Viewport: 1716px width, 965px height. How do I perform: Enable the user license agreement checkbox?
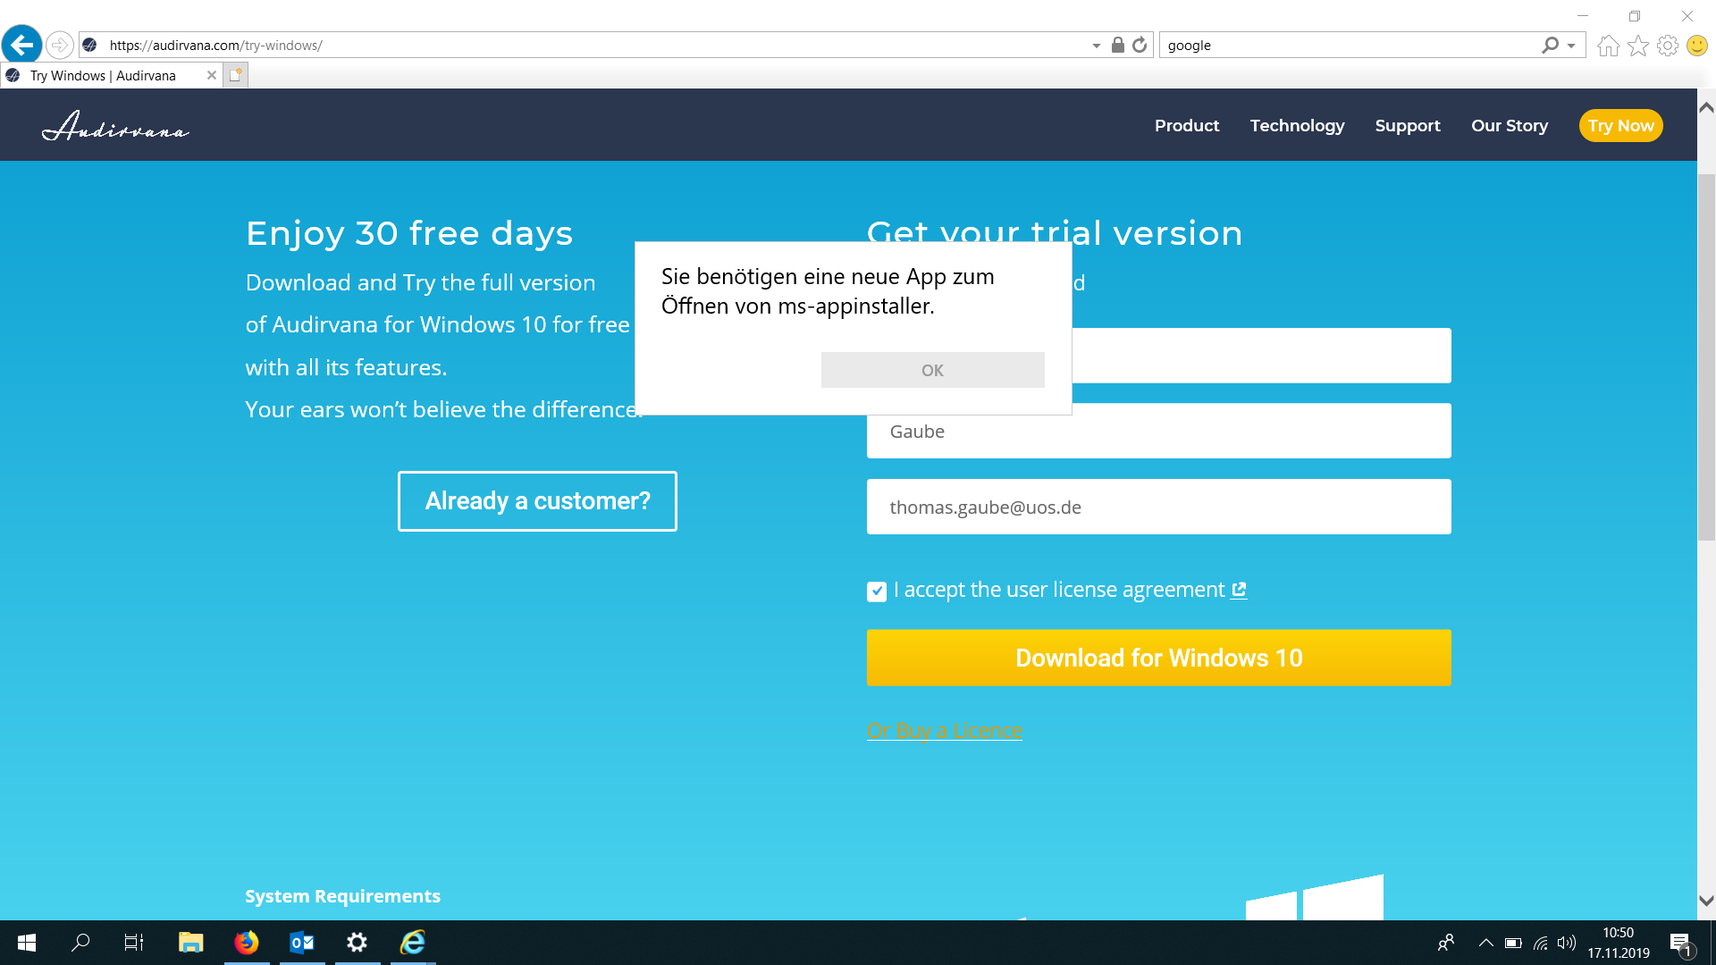pyautogui.click(x=876, y=591)
